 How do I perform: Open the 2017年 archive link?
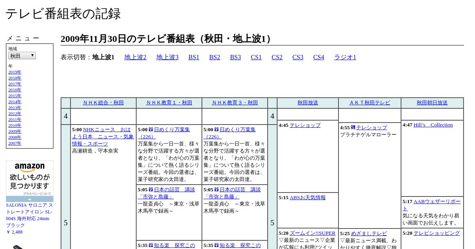tap(15, 84)
